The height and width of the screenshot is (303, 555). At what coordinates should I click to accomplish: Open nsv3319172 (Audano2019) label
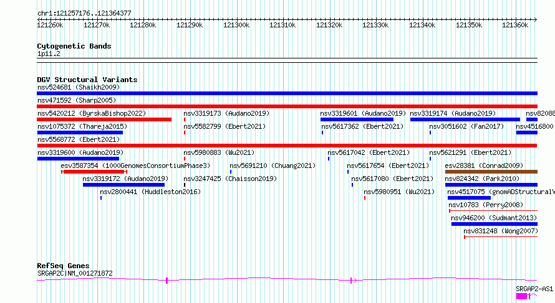pyautogui.click(x=125, y=179)
